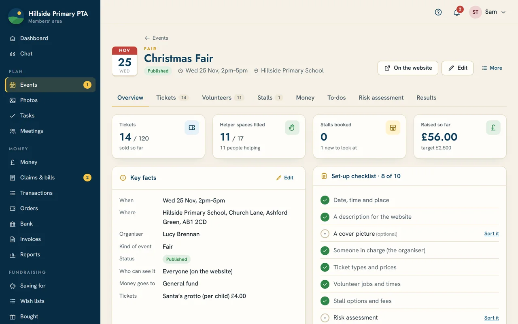518x324 pixels.
Task: Select Events in the sidebar
Action: pyautogui.click(x=50, y=85)
